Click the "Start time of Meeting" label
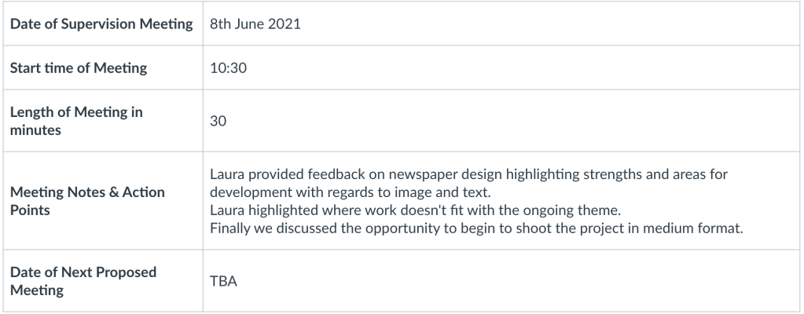Image resolution: width=804 pixels, height=314 pixels. (x=79, y=68)
